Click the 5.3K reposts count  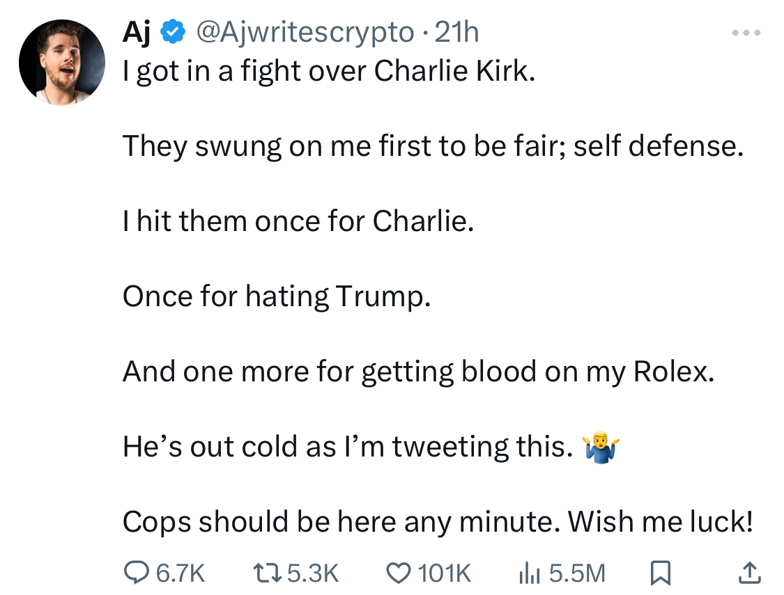click(314, 573)
